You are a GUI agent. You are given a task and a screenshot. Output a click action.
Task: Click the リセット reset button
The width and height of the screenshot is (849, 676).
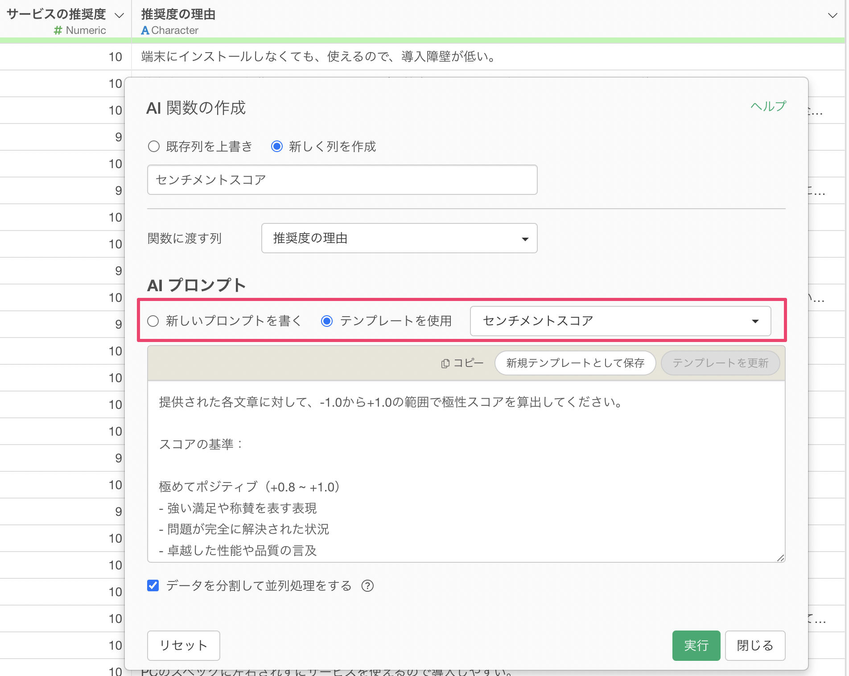[183, 645]
